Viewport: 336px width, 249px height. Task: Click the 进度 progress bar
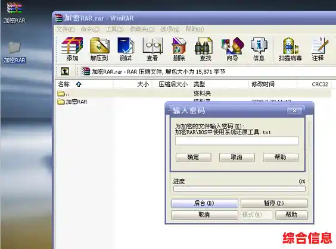click(239, 189)
